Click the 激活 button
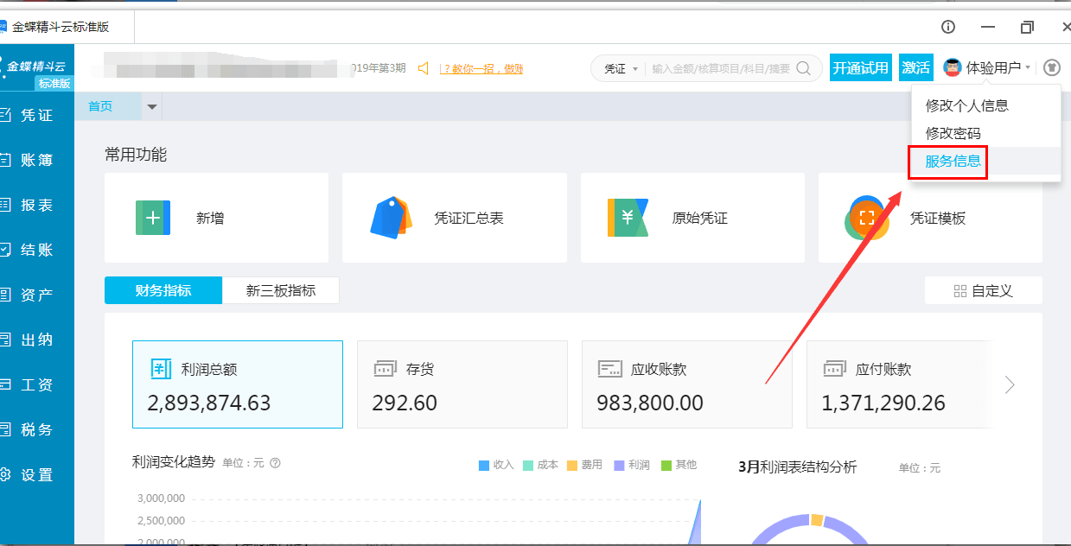This screenshot has width=1071, height=546. (916, 67)
